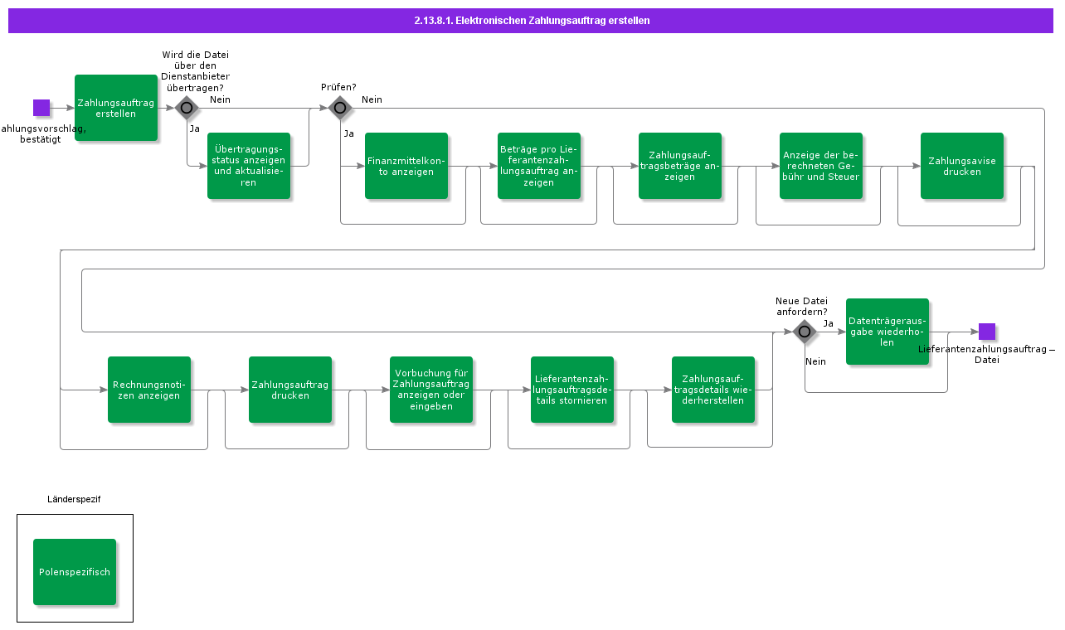Open 'Übertragungsstatus anzeigen und aktualisieren' step
Viewport: 1065px width, 630px height.
(x=249, y=166)
